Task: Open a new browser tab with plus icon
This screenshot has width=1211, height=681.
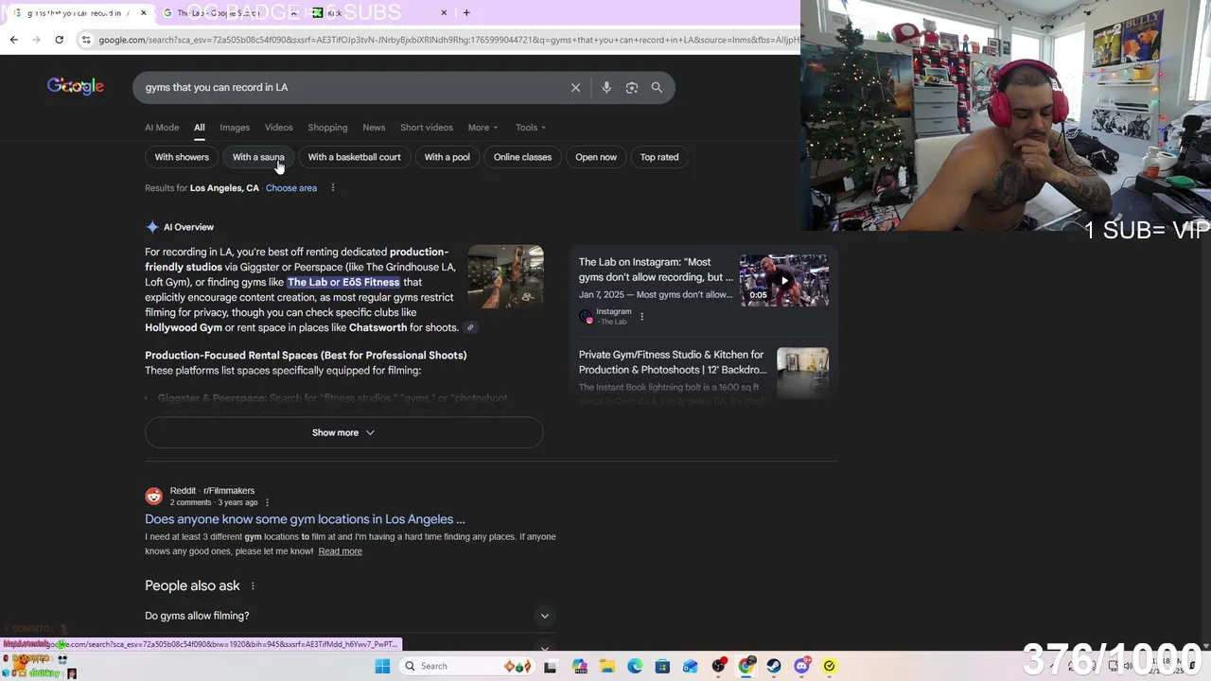Action: (x=466, y=12)
